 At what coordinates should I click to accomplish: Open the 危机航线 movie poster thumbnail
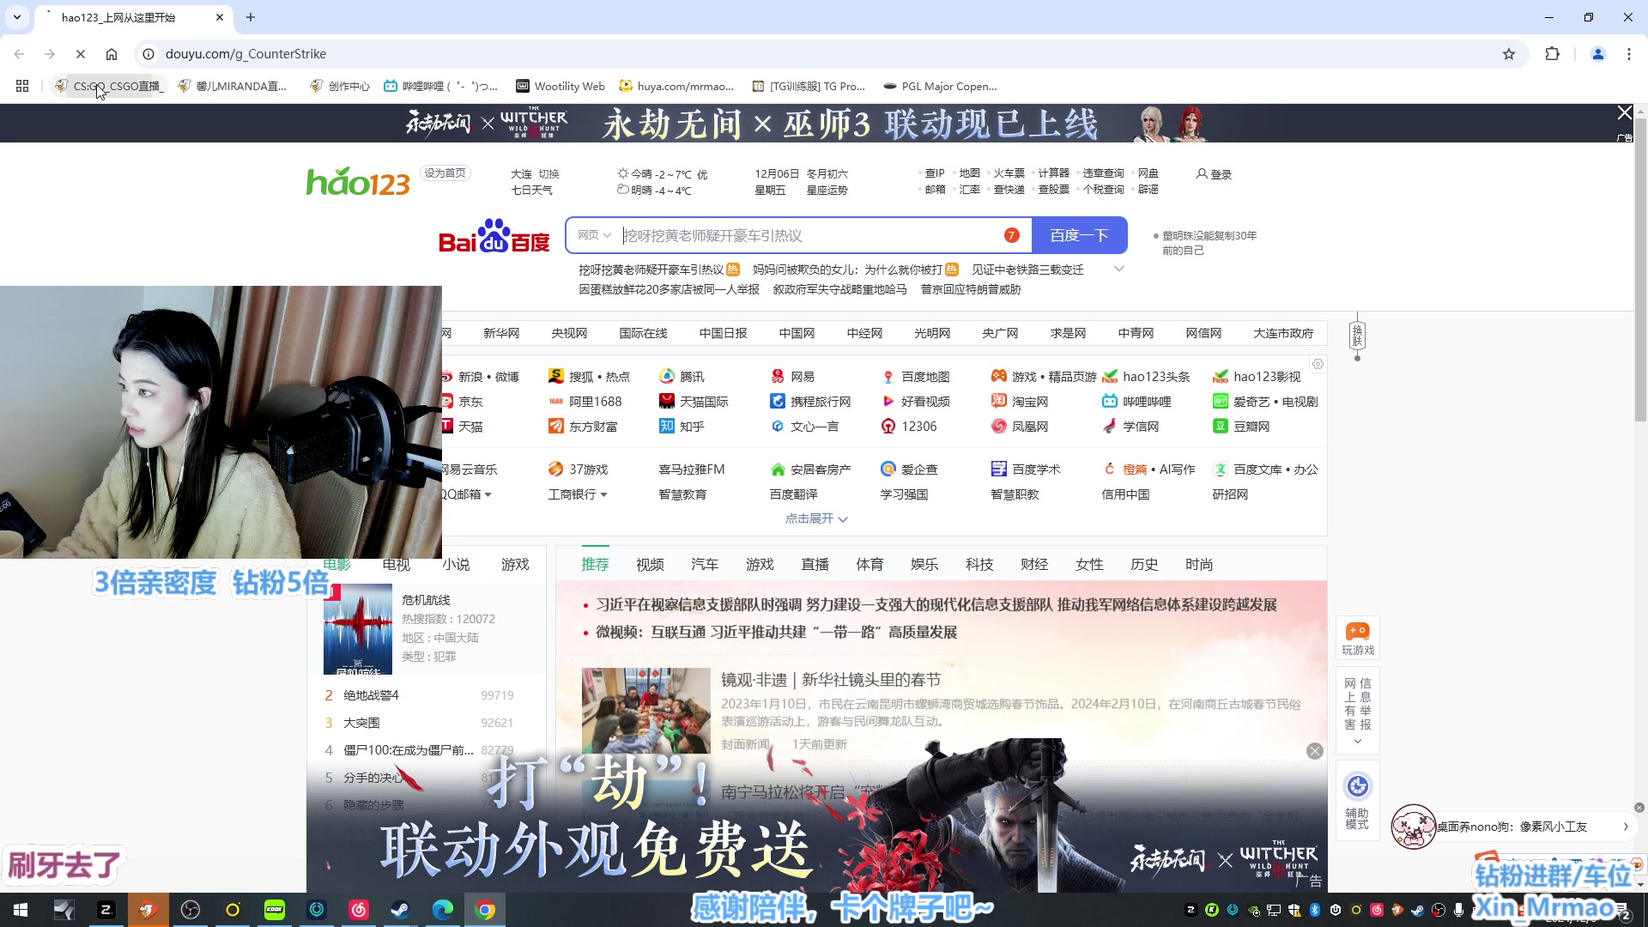pyautogui.click(x=358, y=629)
